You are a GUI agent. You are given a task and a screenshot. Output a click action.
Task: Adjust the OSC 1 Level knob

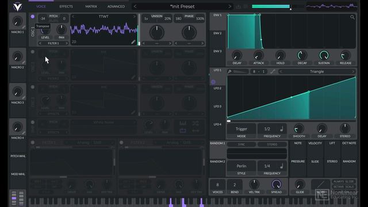tap(45, 30)
